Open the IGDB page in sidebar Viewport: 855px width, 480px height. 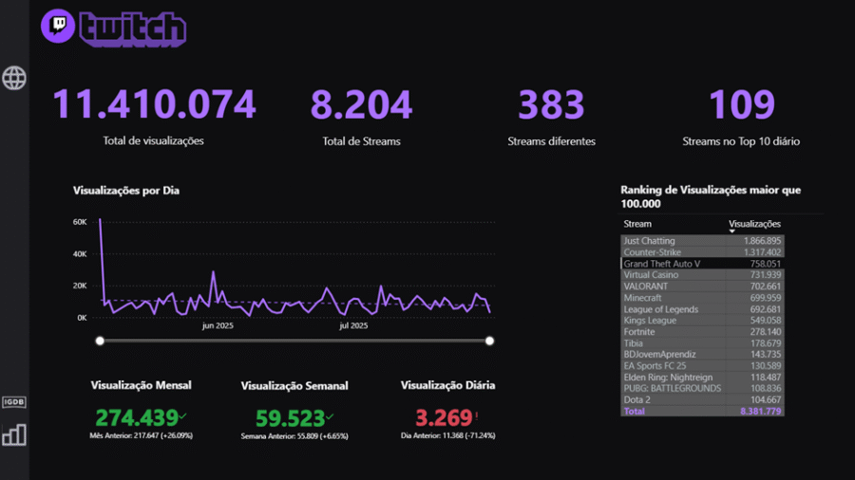(x=14, y=402)
